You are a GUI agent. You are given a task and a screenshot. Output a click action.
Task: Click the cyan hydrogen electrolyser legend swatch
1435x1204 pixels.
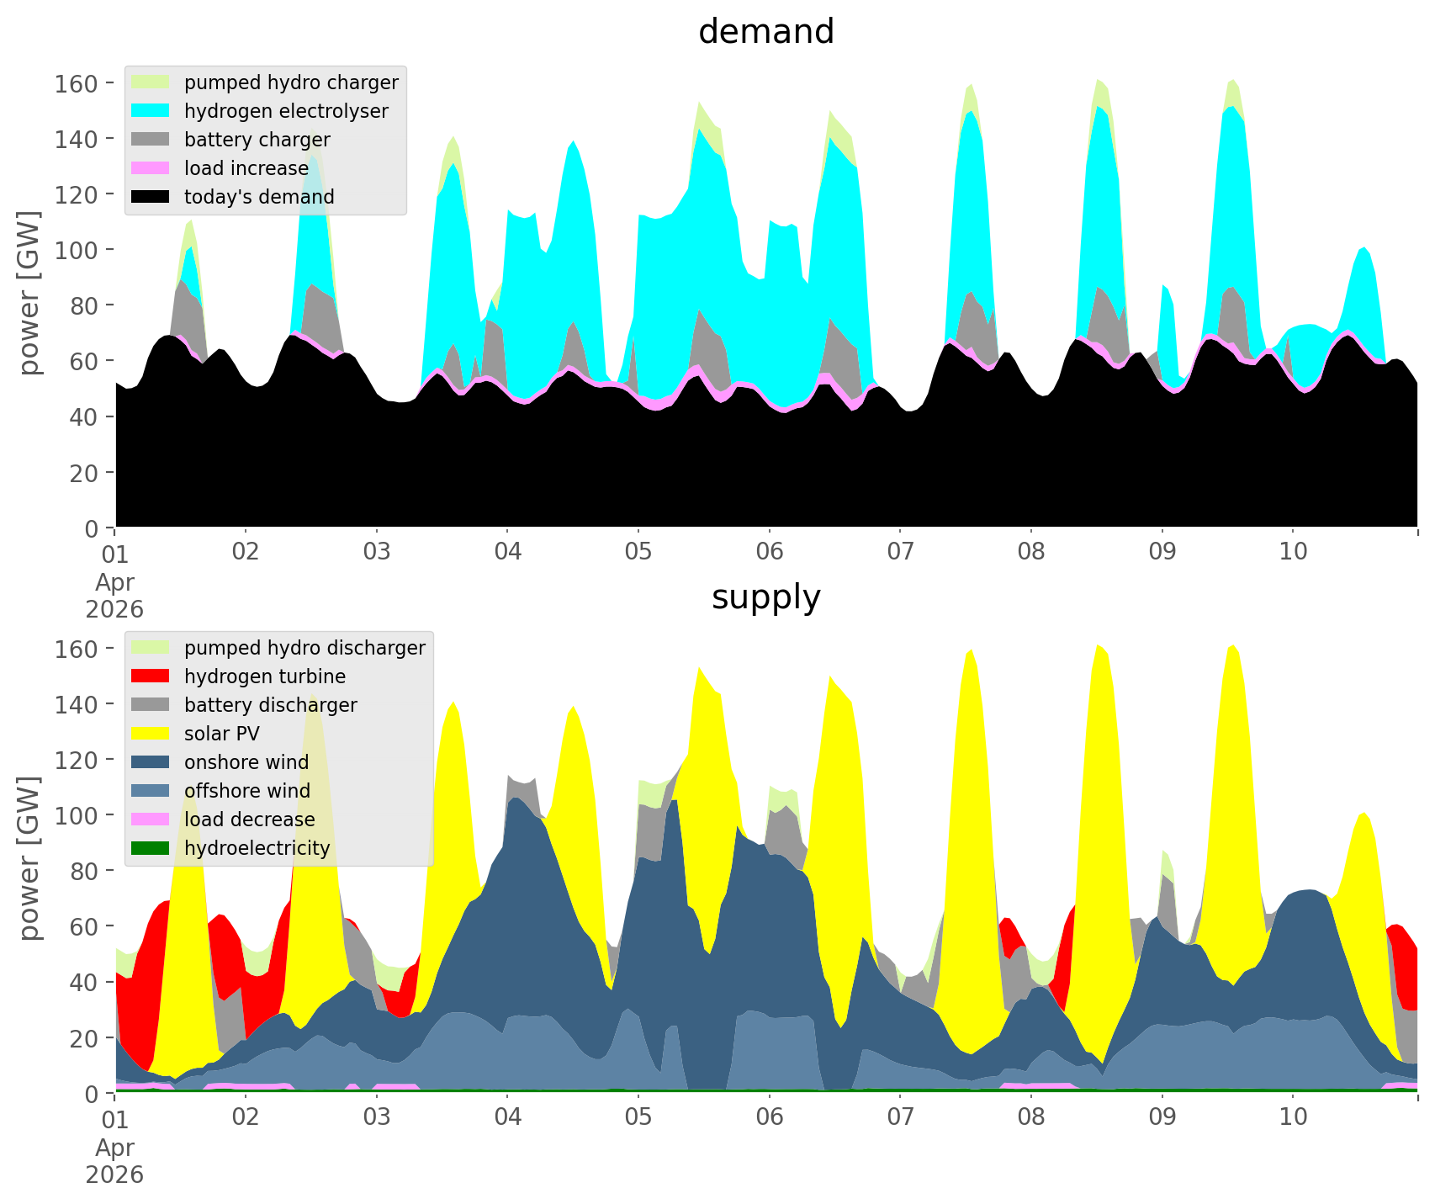[151, 111]
